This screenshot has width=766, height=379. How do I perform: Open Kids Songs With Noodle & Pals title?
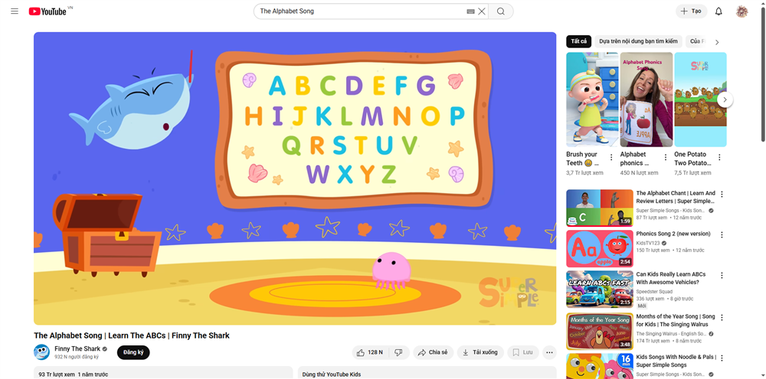[x=676, y=361]
